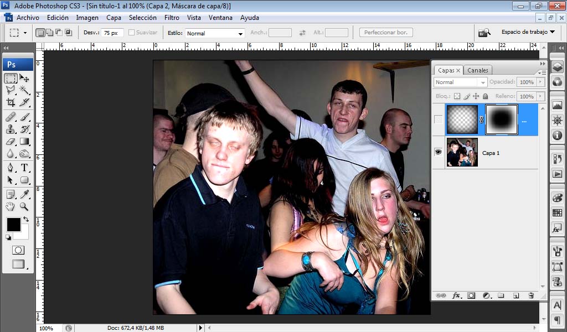Open the Estilo dropdown
567x332 pixels.
[215, 33]
